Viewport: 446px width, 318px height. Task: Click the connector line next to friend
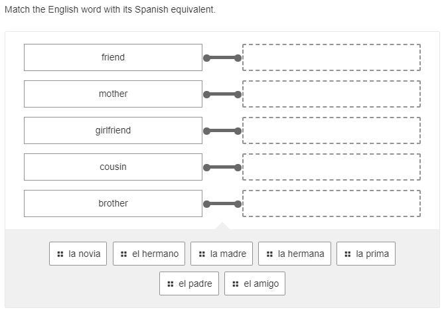(222, 58)
